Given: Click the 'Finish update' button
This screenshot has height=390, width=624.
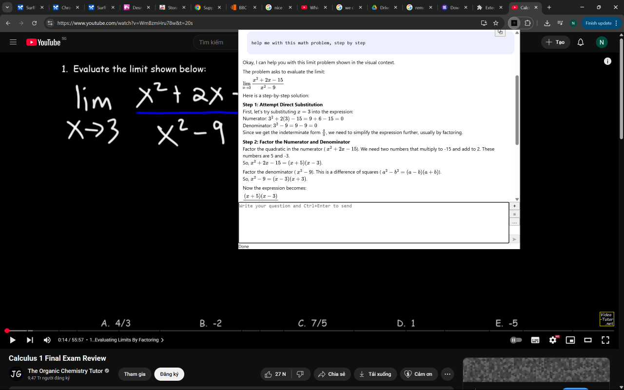Looking at the screenshot, I should click(x=598, y=23).
